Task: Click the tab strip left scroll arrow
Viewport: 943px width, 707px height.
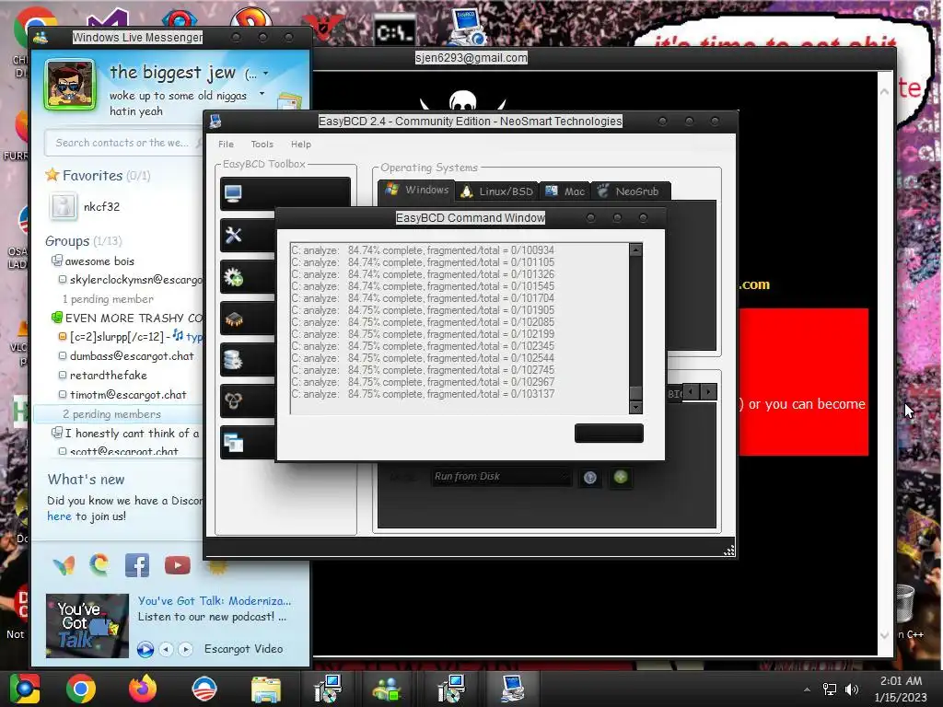Action: coord(691,392)
